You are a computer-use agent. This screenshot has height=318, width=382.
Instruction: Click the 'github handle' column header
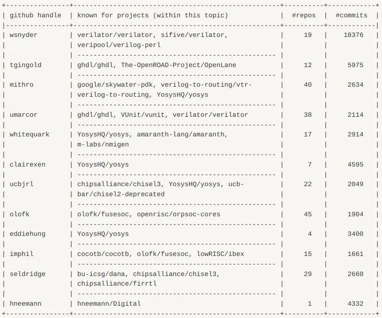pyautogui.click(x=36, y=16)
